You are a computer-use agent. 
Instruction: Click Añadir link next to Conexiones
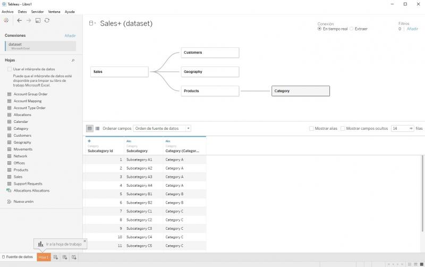click(70, 36)
